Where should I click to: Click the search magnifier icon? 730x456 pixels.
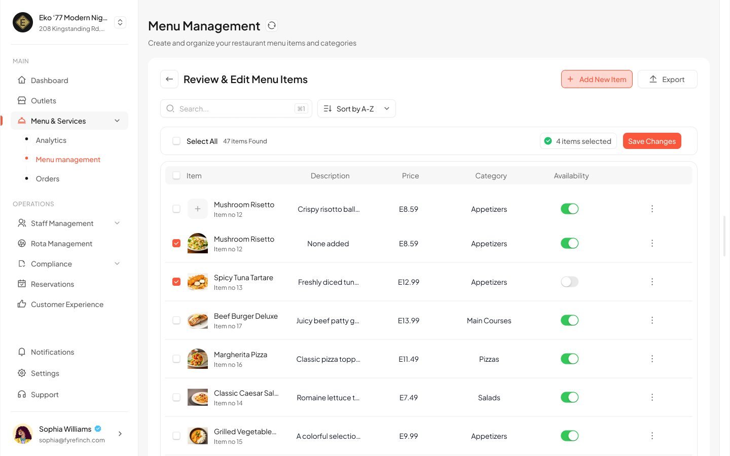[170, 108]
